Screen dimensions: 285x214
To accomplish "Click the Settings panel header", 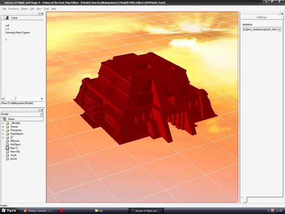I will coord(262,17).
